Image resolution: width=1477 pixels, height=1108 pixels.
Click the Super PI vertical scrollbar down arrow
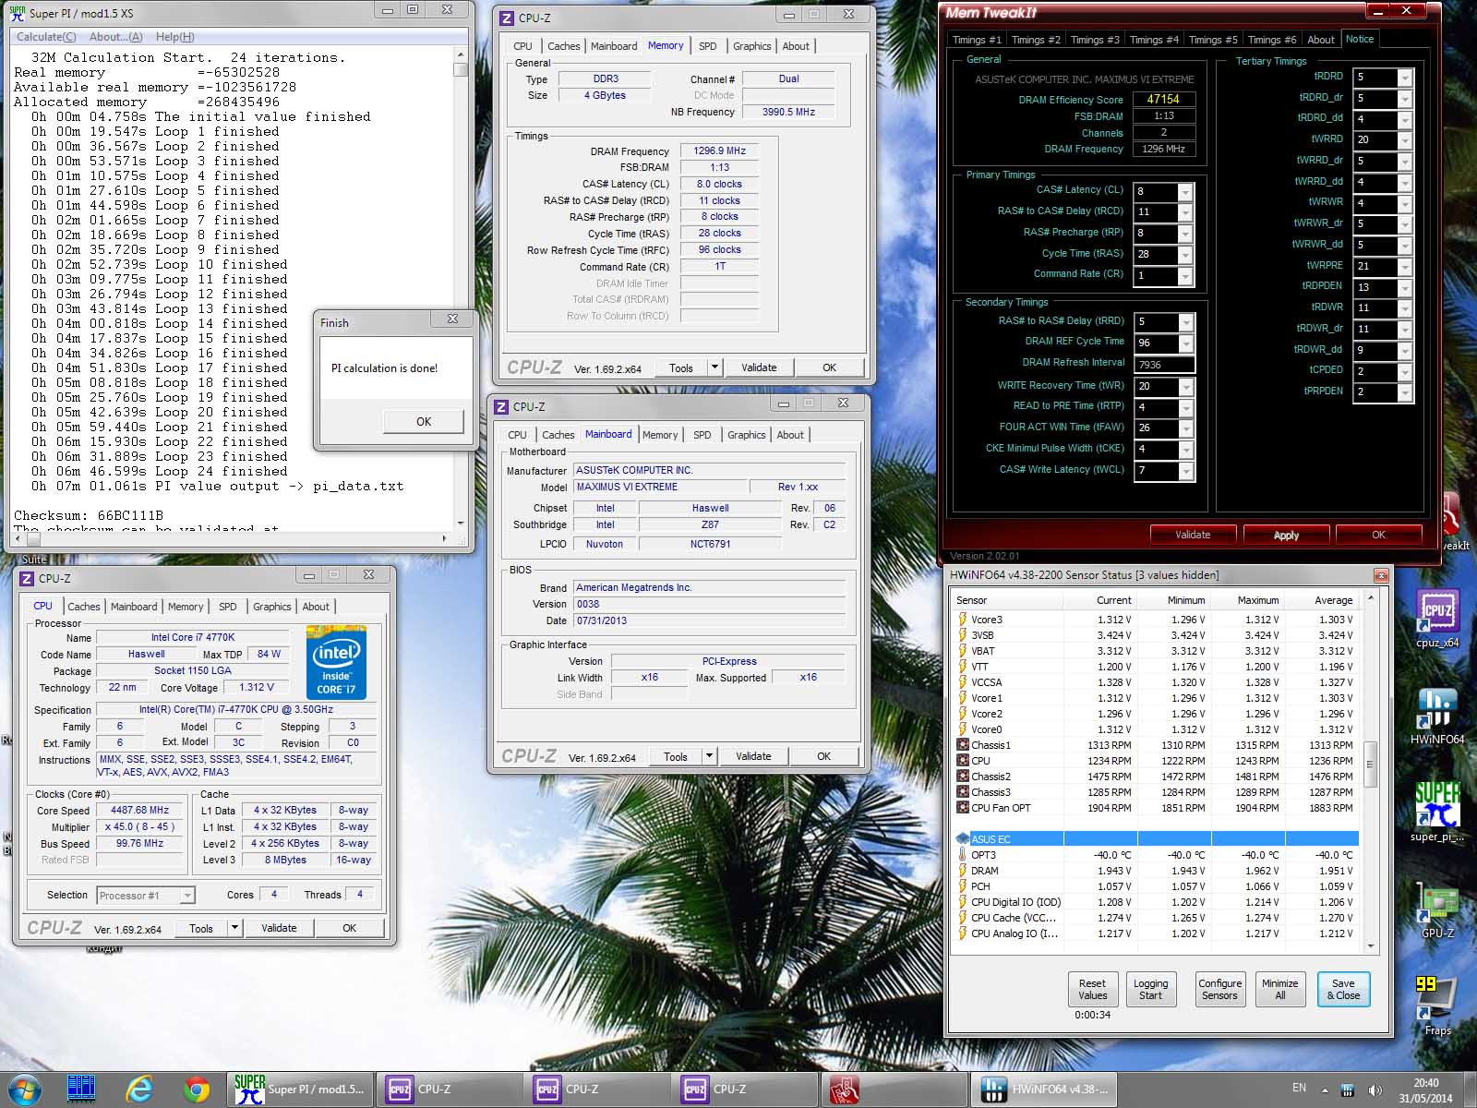tap(460, 524)
